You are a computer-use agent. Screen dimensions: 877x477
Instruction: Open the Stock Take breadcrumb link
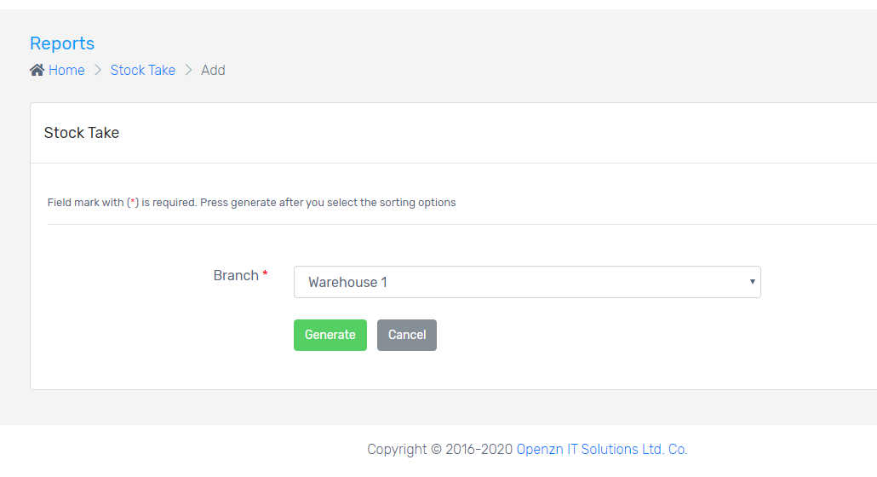point(142,70)
